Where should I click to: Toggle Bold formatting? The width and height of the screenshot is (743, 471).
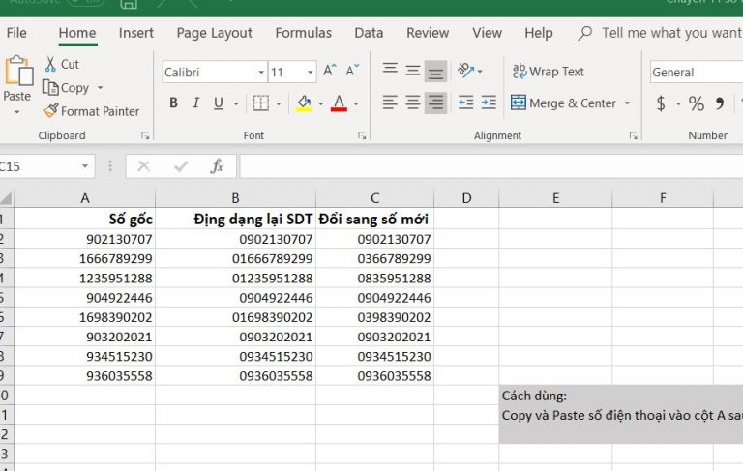pos(173,103)
